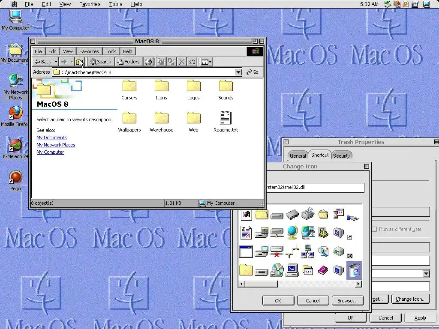The width and height of the screenshot is (439, 329).
Task: Switch to the General tab in Trash Properties
Action: point(298,156)
